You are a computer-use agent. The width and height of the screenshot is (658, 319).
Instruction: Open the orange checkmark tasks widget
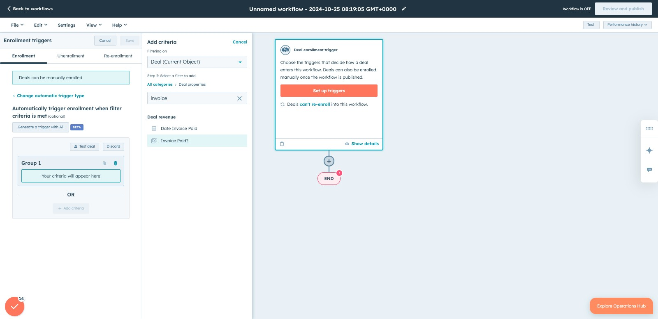(x=14, y=306)
